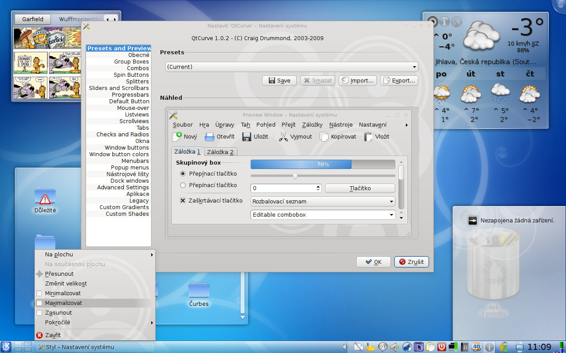Tick Minimalizovat in the window context menu

[39, 293]
